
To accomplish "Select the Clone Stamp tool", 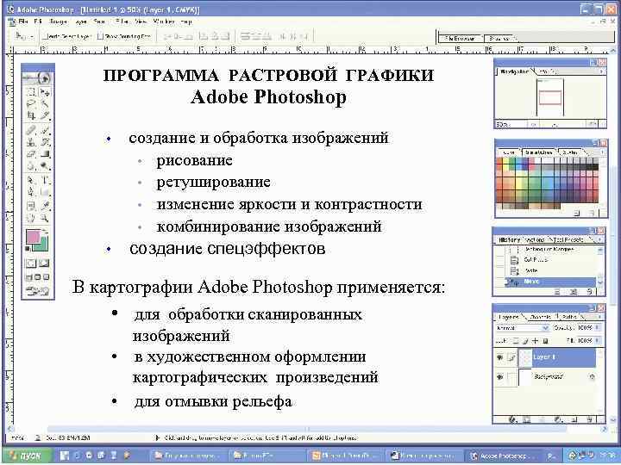I will [31, 142].
